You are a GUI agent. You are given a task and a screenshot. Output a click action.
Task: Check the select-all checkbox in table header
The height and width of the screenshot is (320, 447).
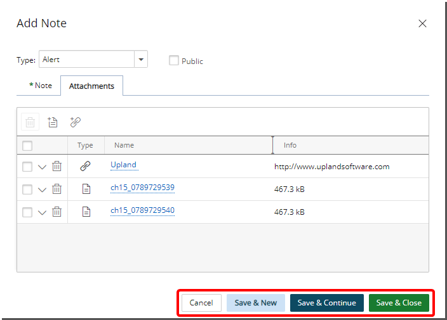pyautogui.click(x=27, y=146)
